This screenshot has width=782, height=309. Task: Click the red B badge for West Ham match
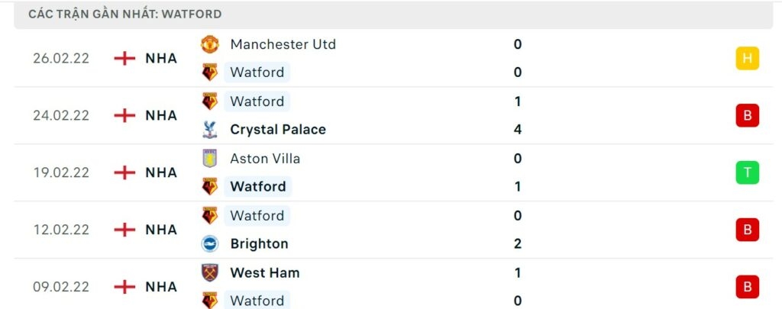pos(747,287)
